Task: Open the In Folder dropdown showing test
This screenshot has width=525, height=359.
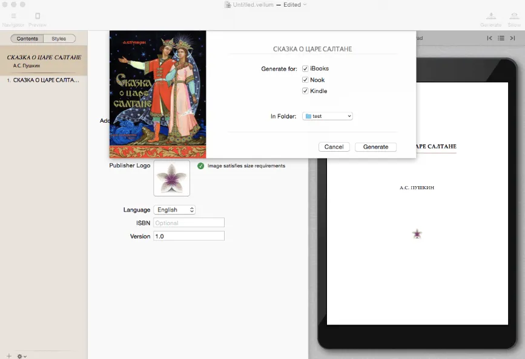Action: pos(328,116)
